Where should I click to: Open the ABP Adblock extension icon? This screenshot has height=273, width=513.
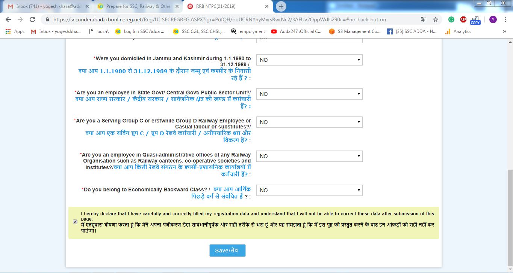click(x=463, y=19)
